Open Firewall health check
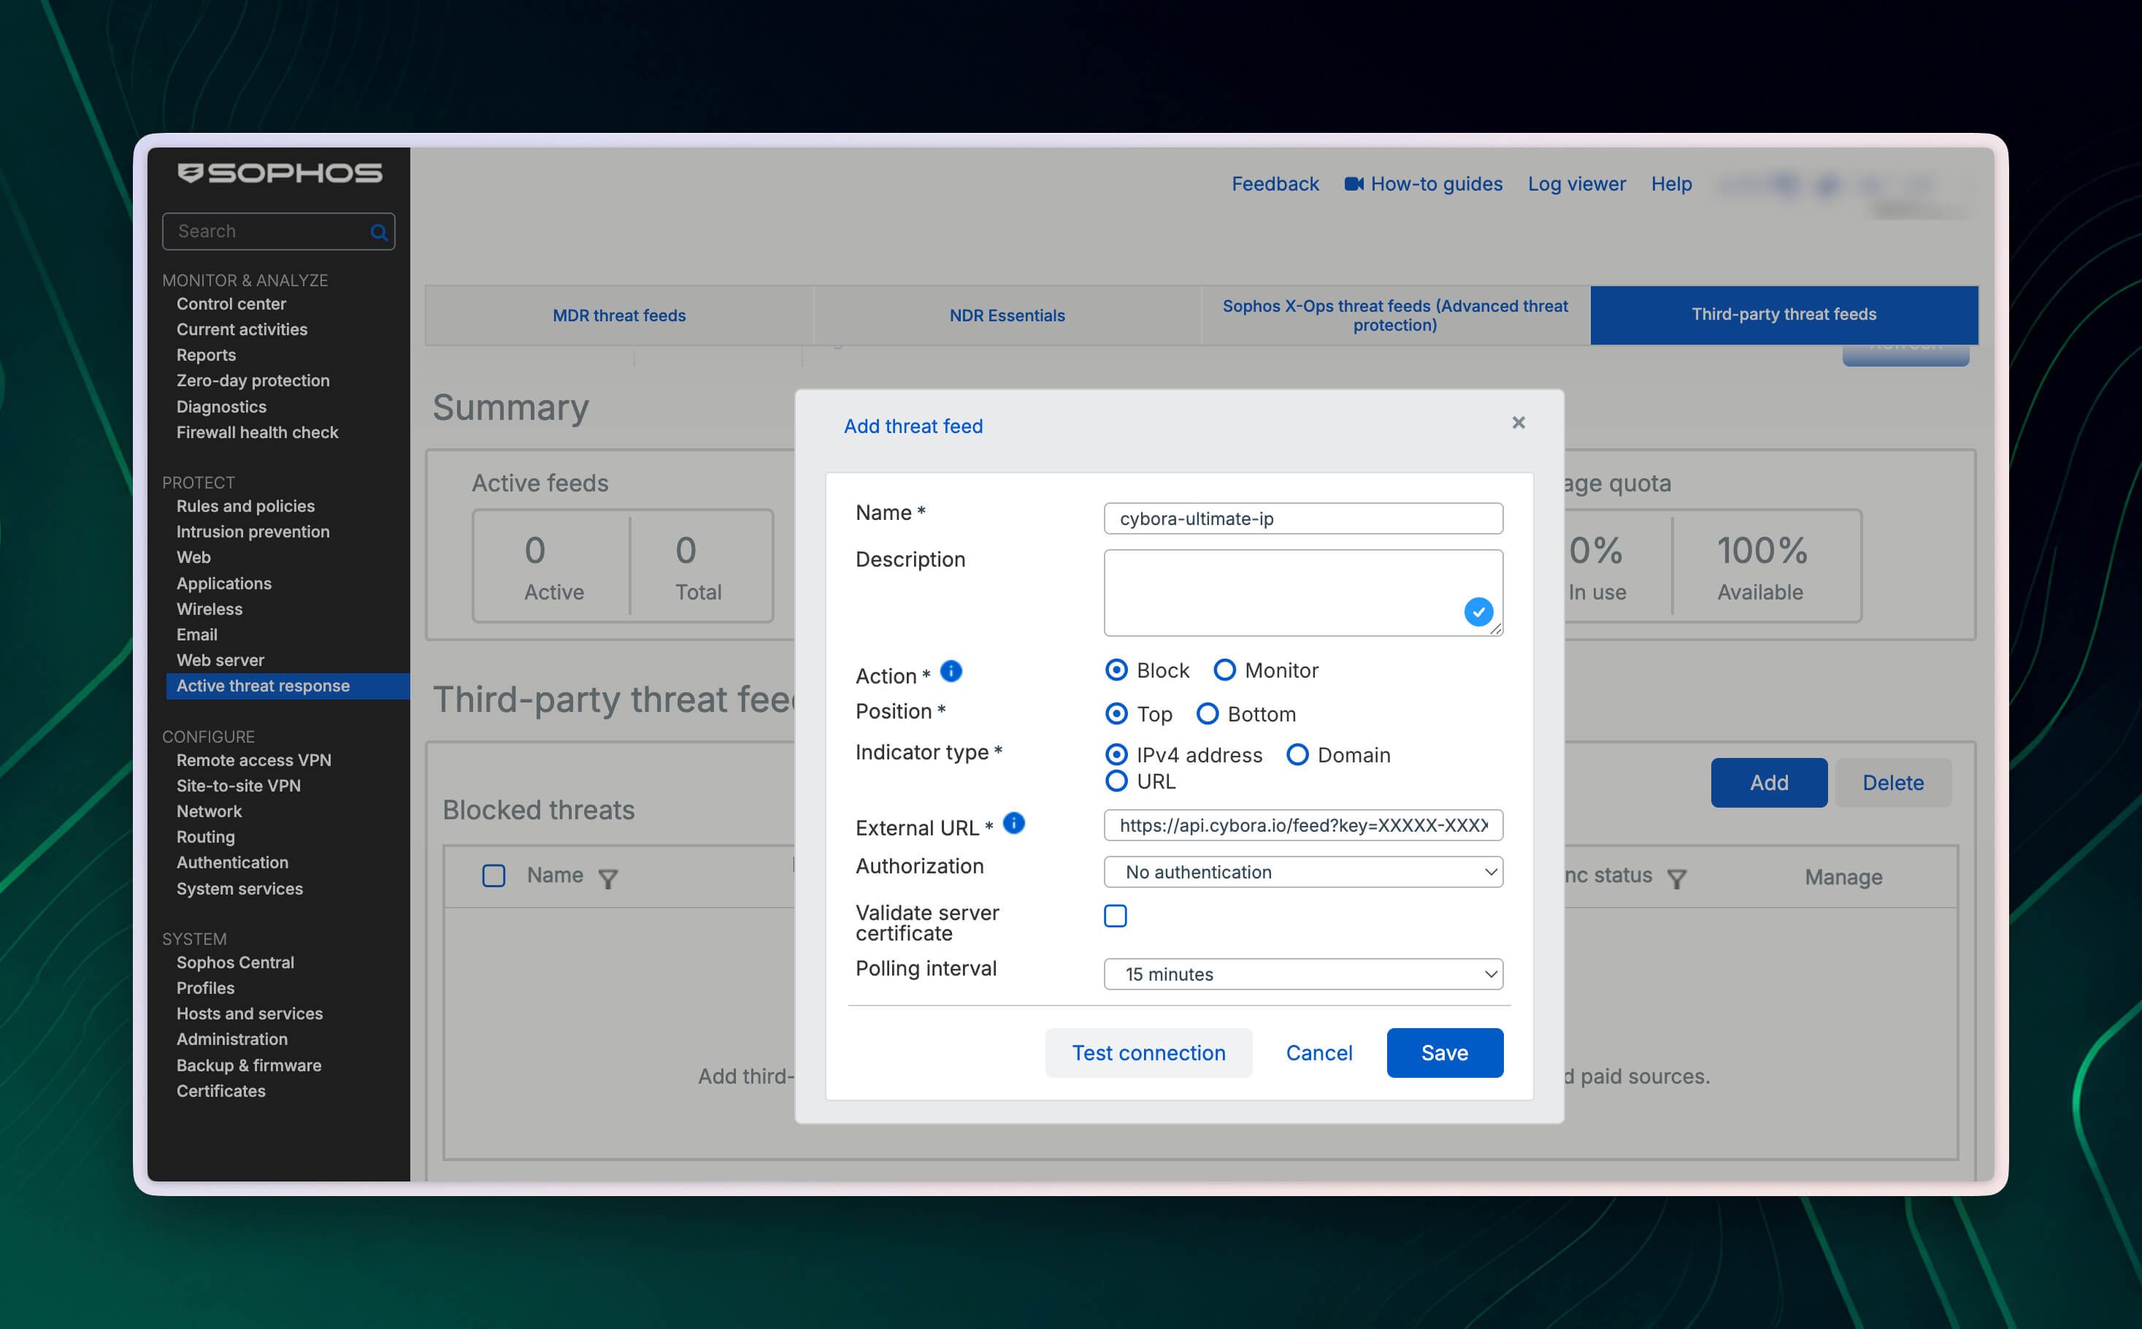2142x1329 pixels. pyautogui.click(x=256, y=432)
